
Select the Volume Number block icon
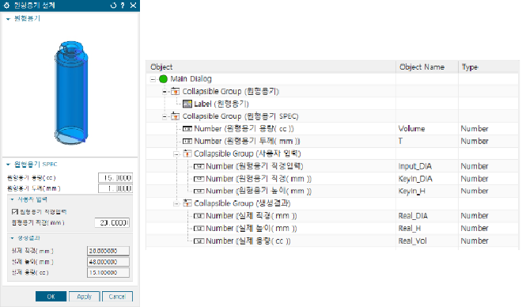click(x=187, y=128)
